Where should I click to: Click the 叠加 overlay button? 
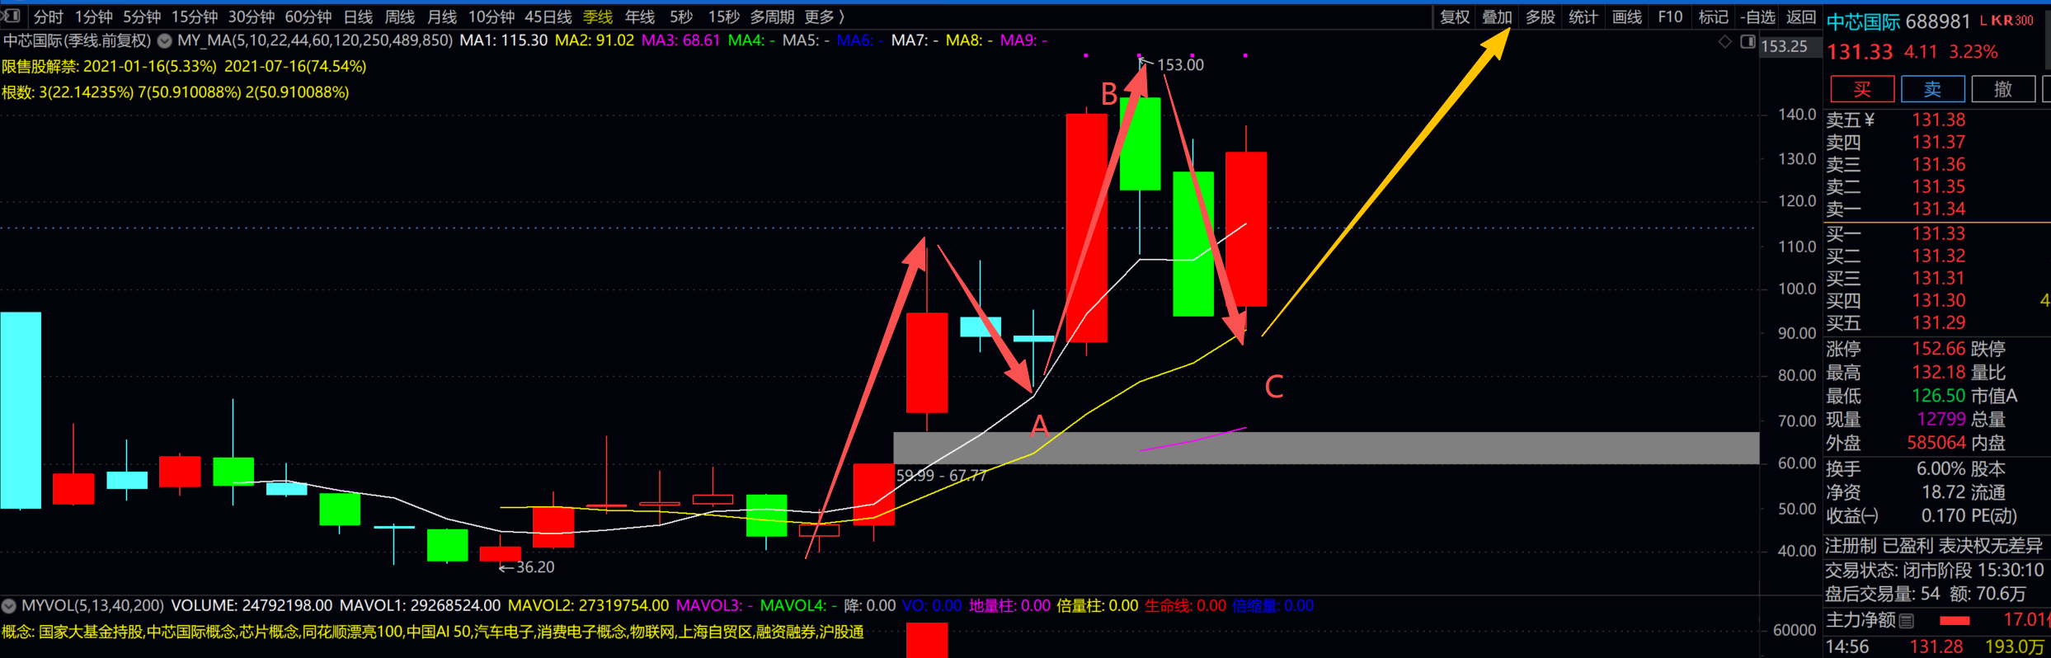coord(1497,16)
